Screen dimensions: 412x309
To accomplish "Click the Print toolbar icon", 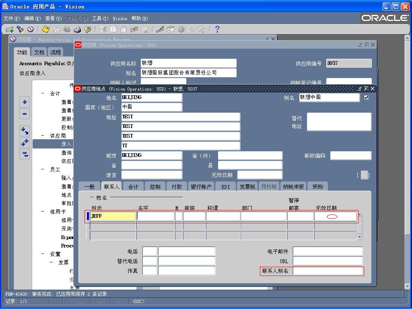I will 77,29.
